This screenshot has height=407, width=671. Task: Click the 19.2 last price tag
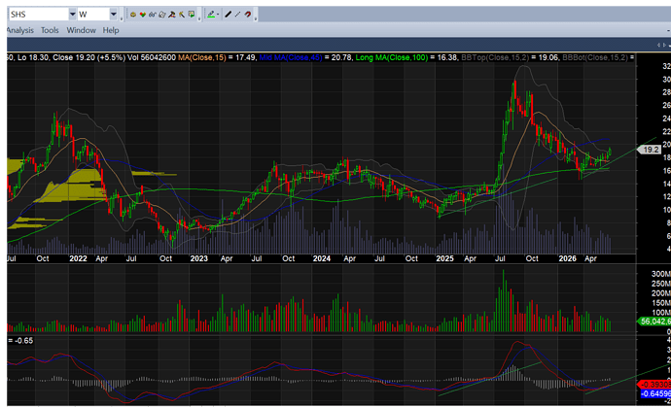pos(651,150)
